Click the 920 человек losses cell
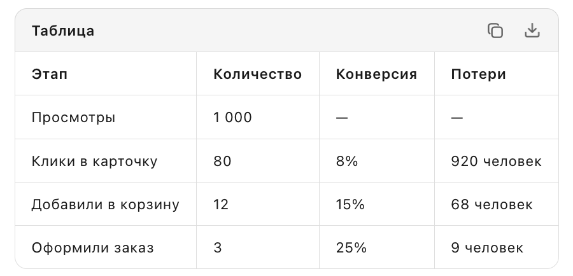Viewport: 573px width, 276px height. 496,161
